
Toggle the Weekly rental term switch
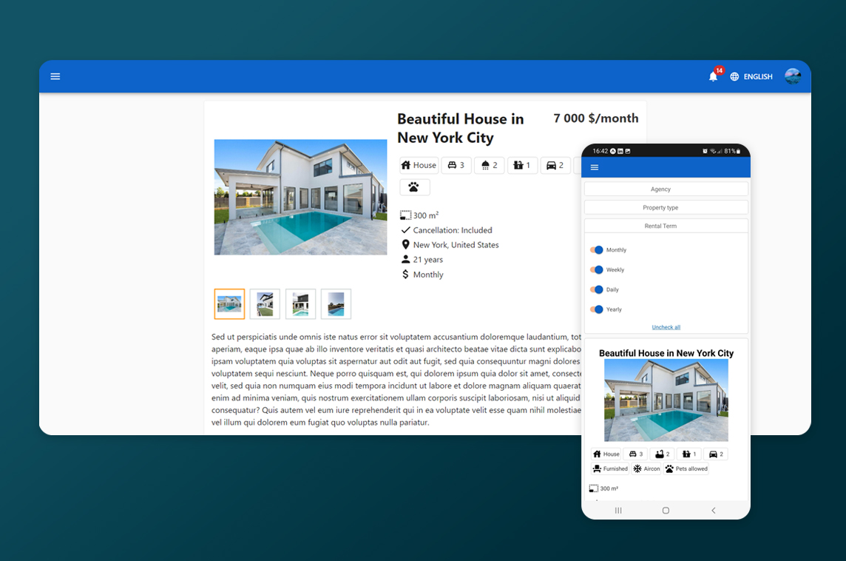(596, 269)
